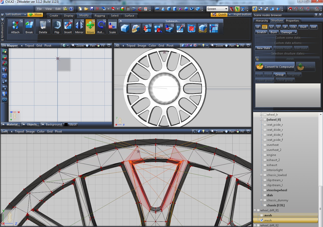Open the View menu
Screen dimensions: 323x227
point(49,9)
